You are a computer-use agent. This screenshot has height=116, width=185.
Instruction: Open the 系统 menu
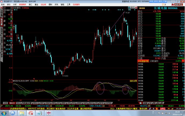[3, 5]
